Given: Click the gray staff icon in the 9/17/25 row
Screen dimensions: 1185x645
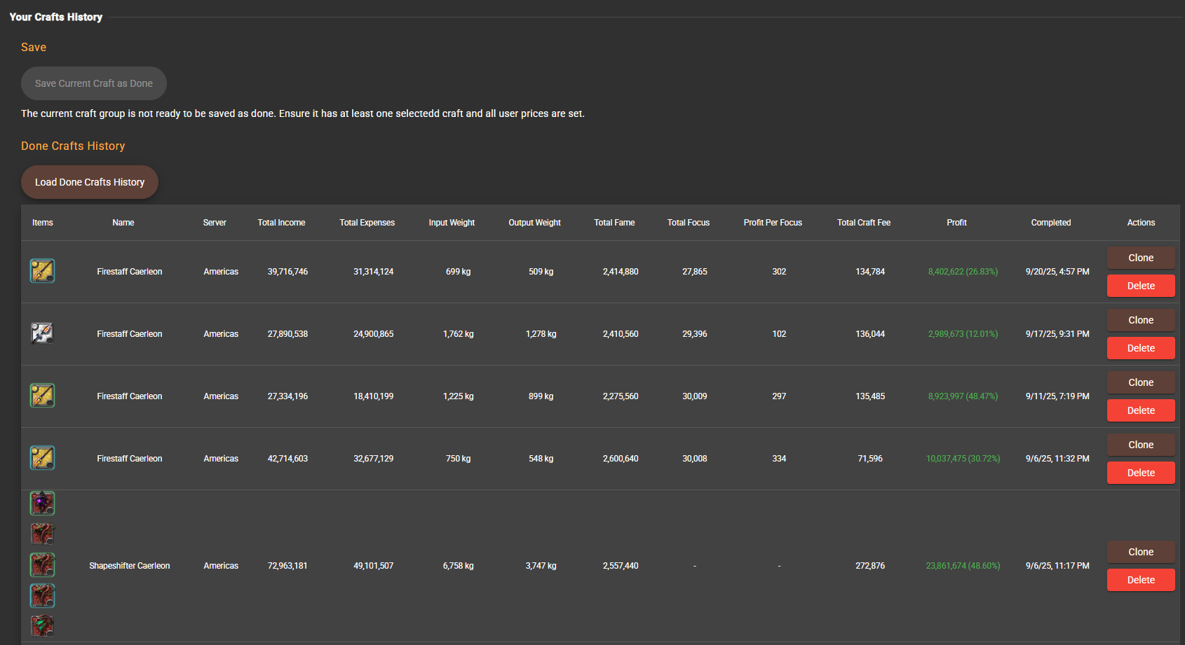Looking at the screenshot, I should click(x=42, y=333).
